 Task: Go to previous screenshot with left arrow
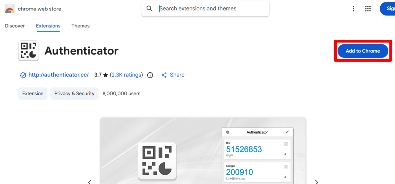pyautogui.click(x=89, y=182)
